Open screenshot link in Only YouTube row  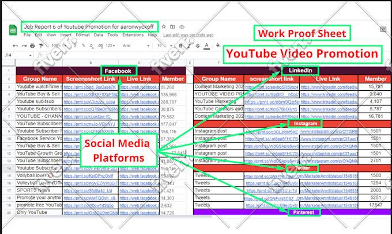point(91,213)
